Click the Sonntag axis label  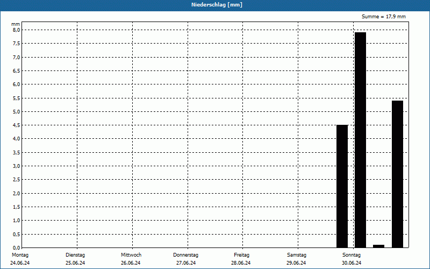352,254
